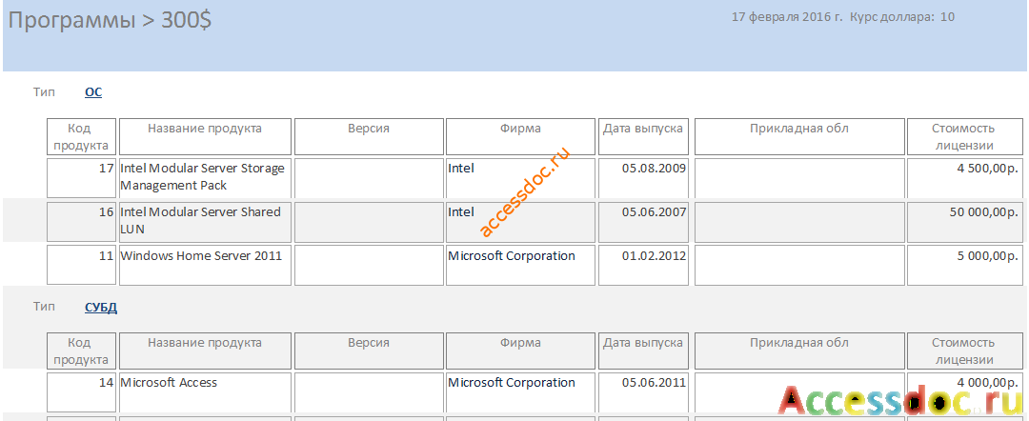Select release date "05.08.2009"

coord(643,178)
